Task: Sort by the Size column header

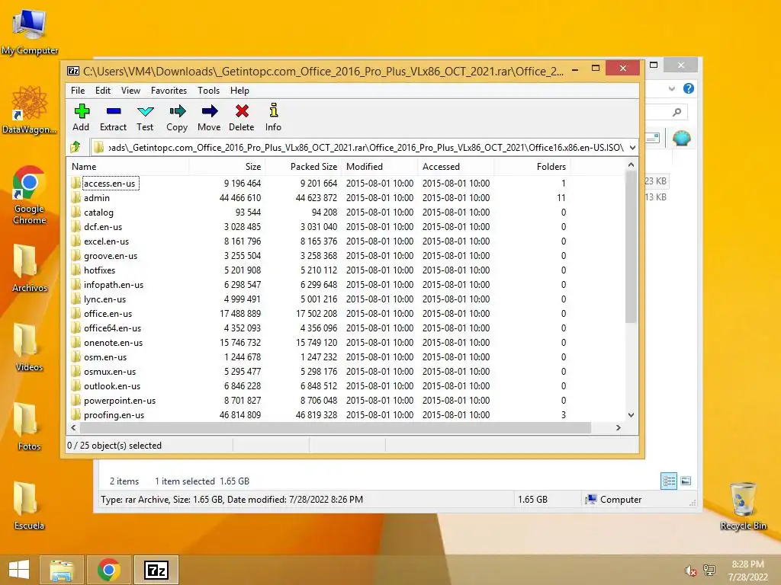Action: point(227,167)
